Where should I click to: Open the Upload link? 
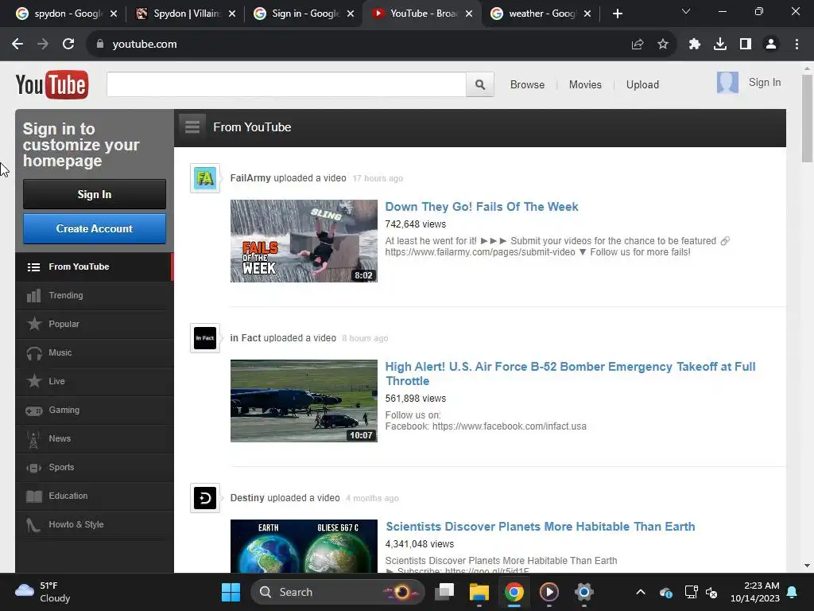pos(642,84)
